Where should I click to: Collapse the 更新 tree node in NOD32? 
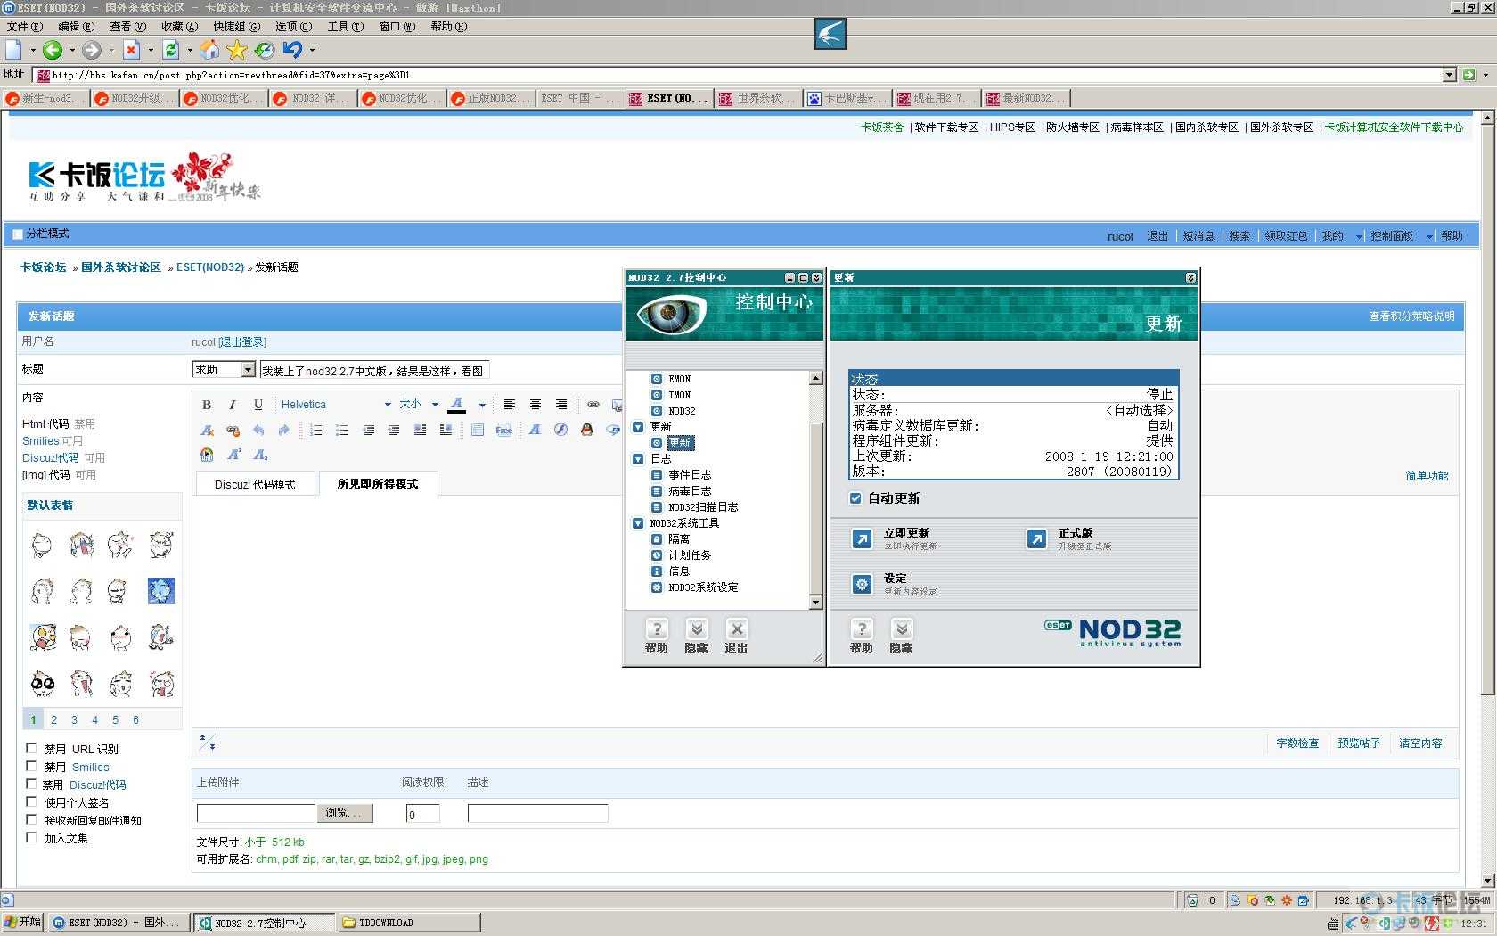(x=638, y=427)
